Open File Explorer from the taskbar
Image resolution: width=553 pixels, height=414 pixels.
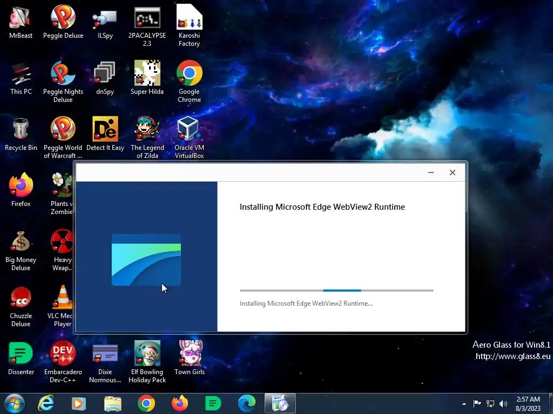pos(112,403)
